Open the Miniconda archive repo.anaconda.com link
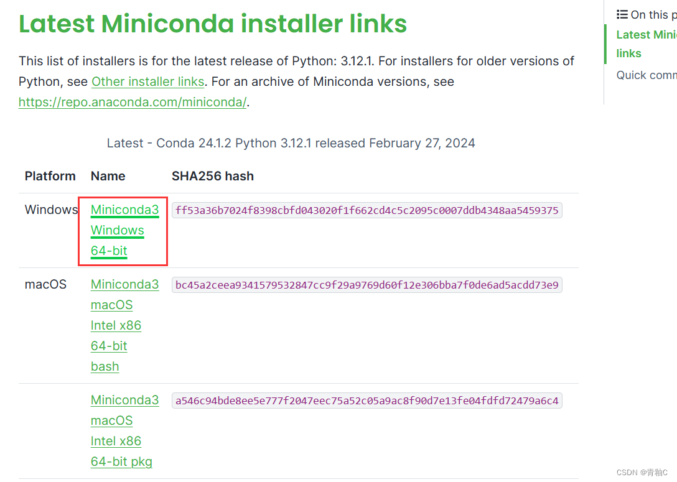This screenshot has height=482, width=677. coord(132,102)
